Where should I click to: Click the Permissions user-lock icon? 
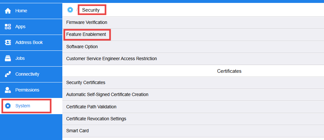8,90
